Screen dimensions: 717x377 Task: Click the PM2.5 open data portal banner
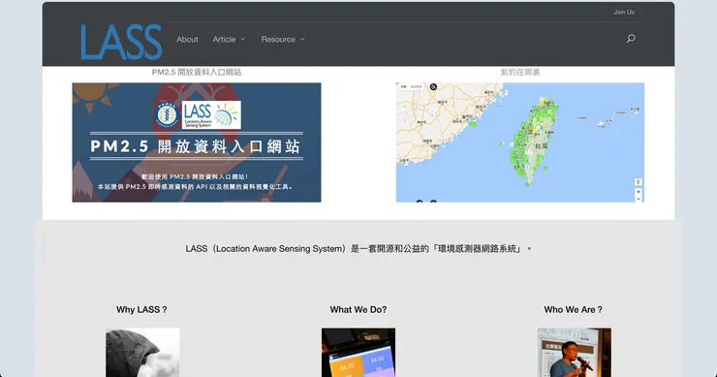click(197, 142)
